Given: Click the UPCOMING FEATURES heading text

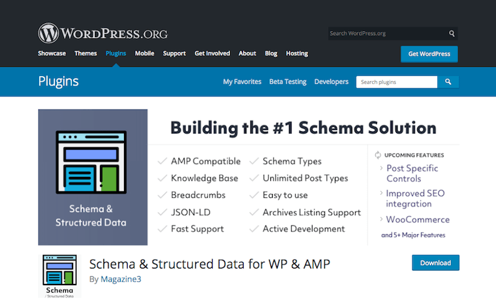Looking at the screenshot, I should pyautogui.click(x=414, y=155).
